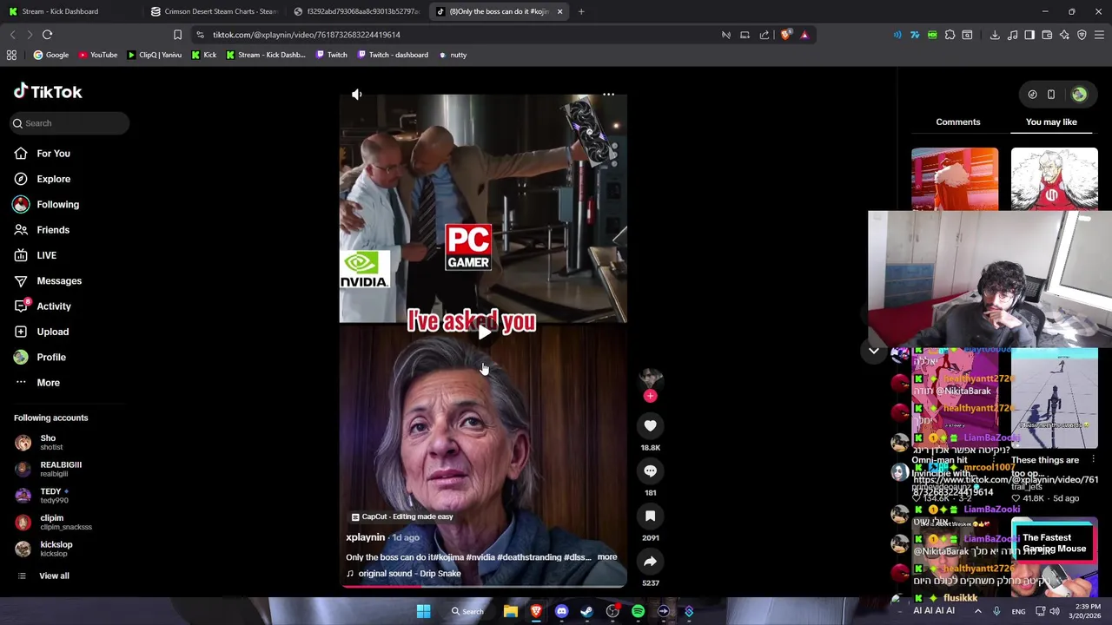
Task: Open the comments bubble showing 181
Action: [650, 470]
